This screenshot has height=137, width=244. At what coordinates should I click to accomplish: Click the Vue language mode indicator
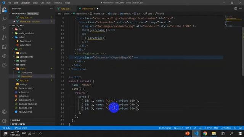coord(201,128)
